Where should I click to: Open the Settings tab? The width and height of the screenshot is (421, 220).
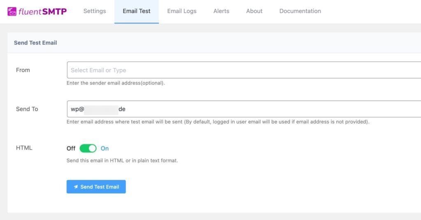click(x=95, y=11)
